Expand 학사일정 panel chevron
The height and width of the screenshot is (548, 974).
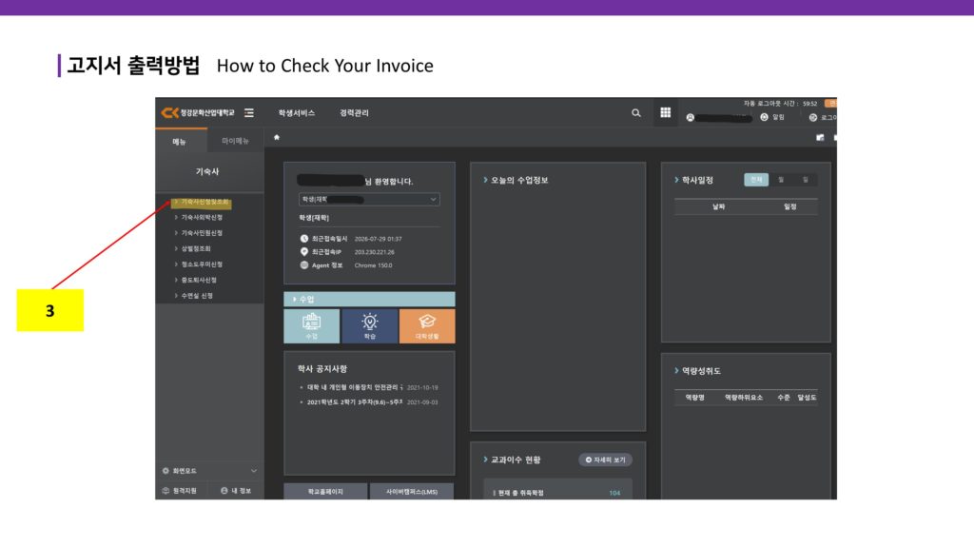tap(676, 180)
